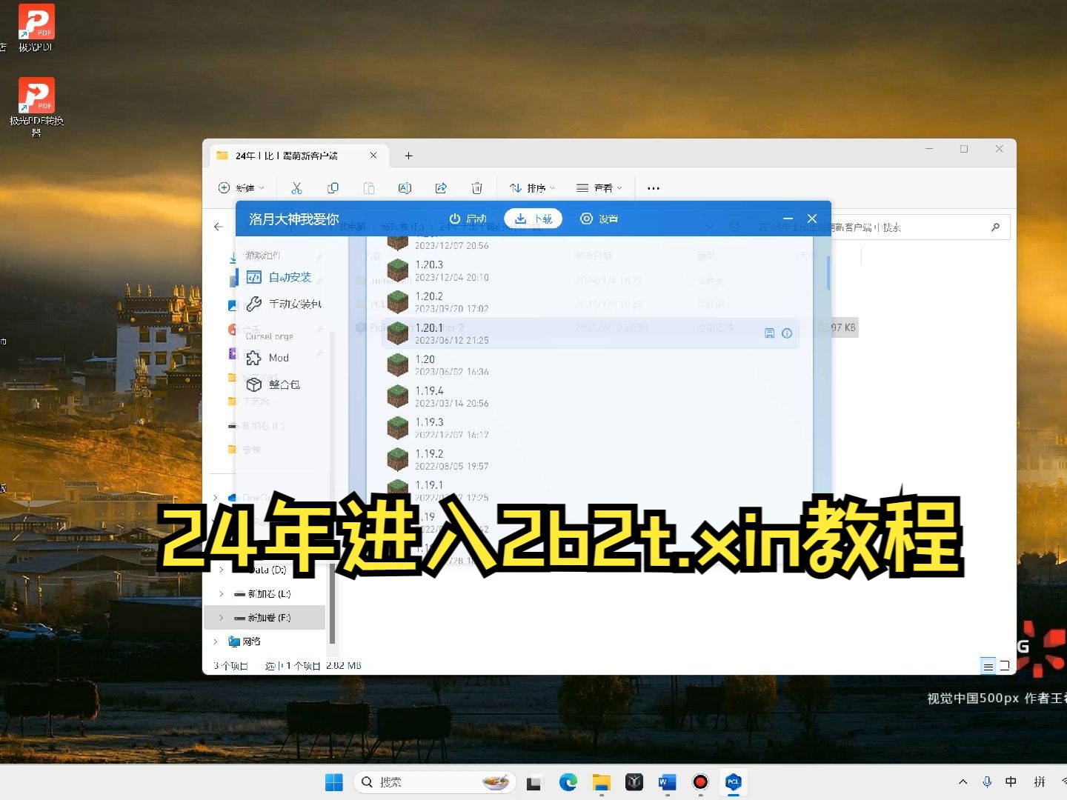Switch Explorer to details view

click(x=988, y=666)
